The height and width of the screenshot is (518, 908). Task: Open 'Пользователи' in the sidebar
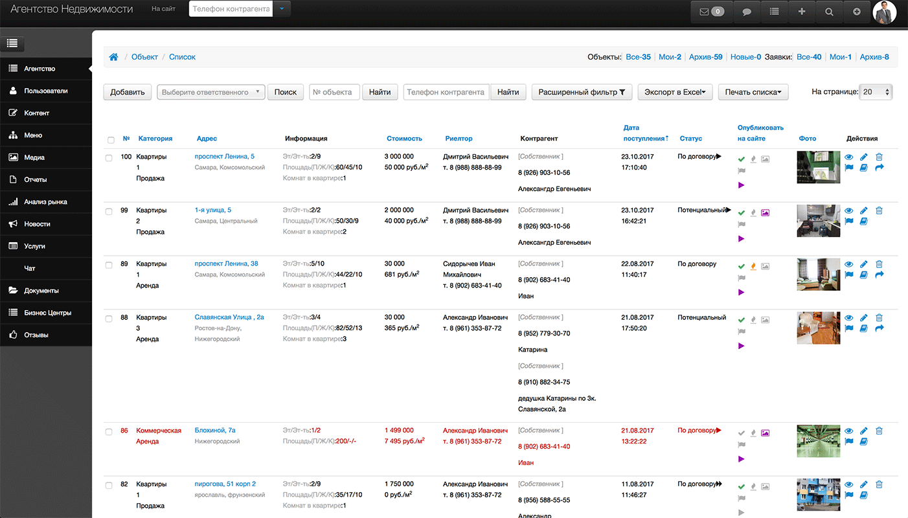pos(45,91)
